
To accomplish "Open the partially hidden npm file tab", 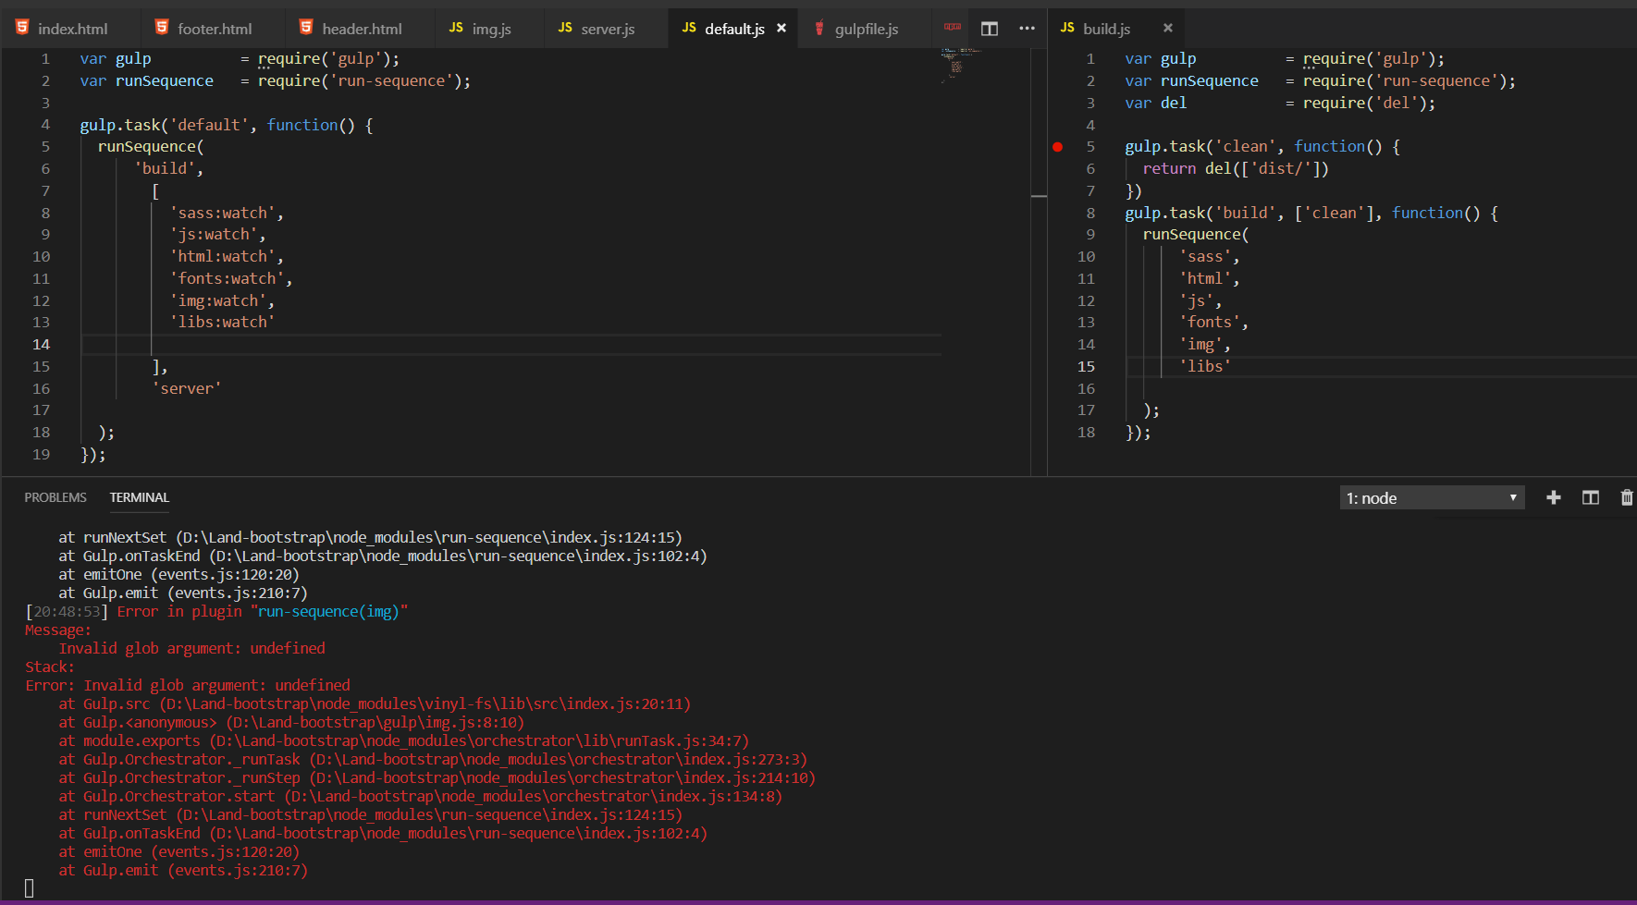I will pyautogui.click(x=952, y=28).
